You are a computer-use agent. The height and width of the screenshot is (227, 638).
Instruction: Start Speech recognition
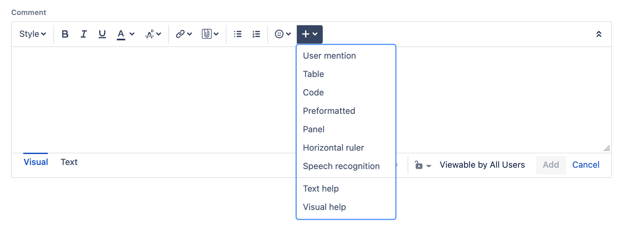tap(346, 166)
